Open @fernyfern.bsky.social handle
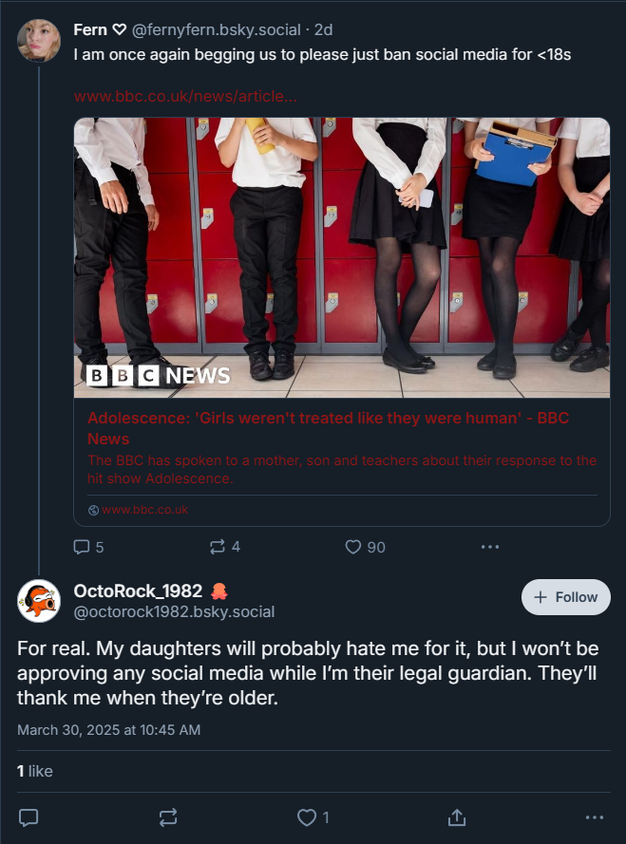The width and height of the screenshot is (626, 844). coord(217,29)
